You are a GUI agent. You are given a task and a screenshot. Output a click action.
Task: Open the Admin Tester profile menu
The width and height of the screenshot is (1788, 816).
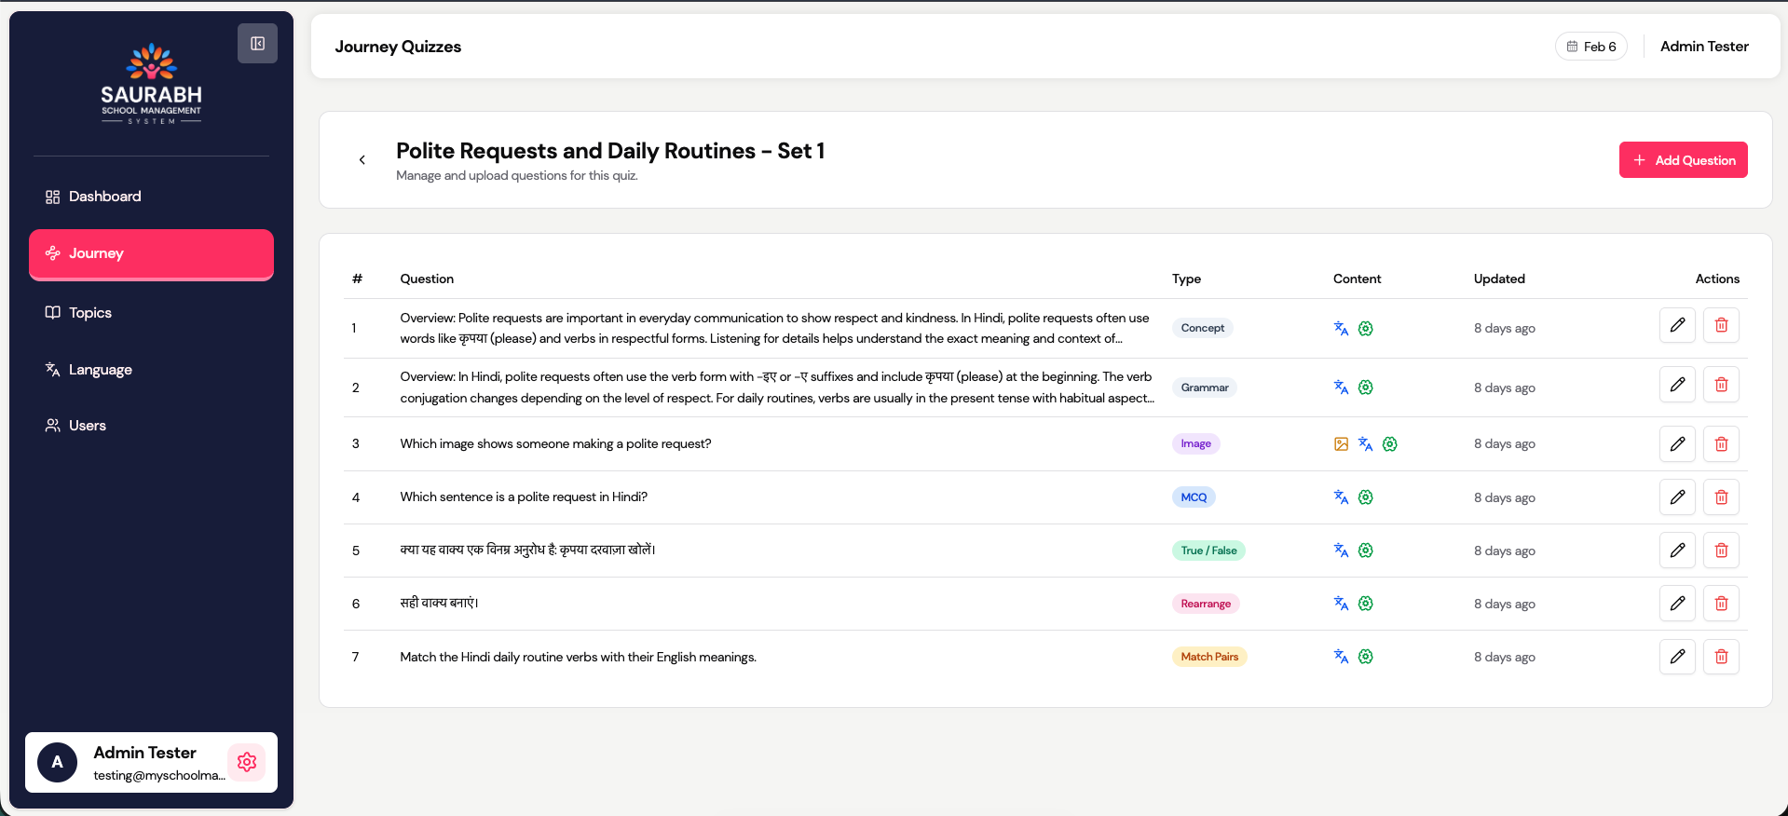(x=1703, y=47)
